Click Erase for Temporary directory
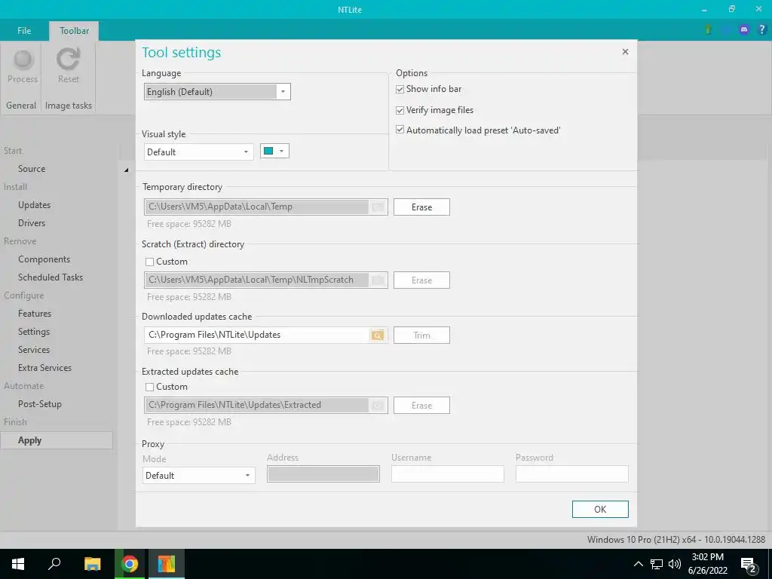Viewport: 772px width, 579px height. (x=421, y=207)
